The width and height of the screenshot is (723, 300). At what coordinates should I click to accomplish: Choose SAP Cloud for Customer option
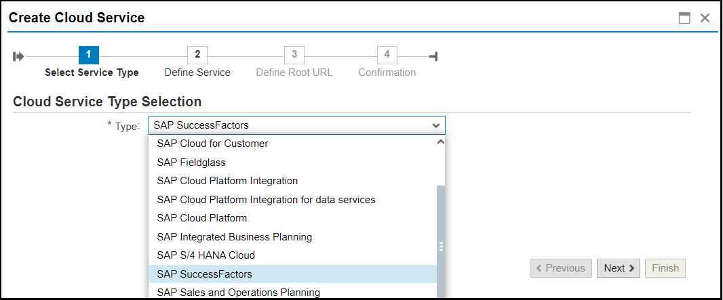[x=292, y=144]
